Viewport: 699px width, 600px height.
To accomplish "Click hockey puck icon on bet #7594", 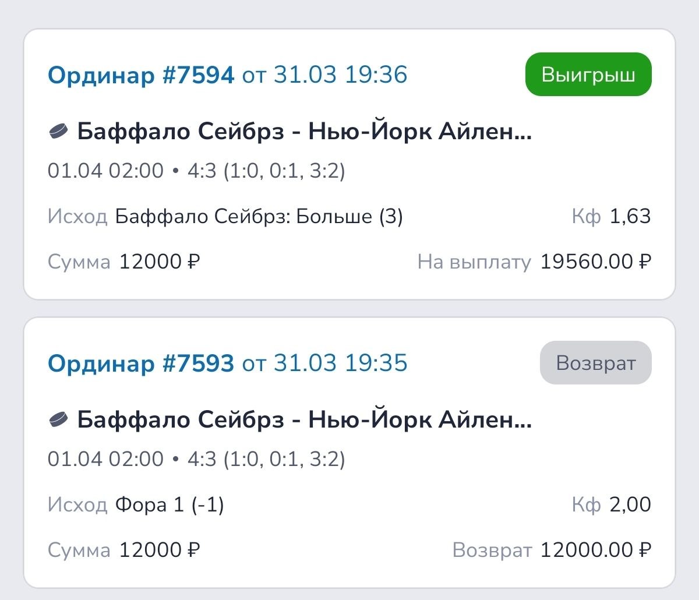I will (58, 132).
